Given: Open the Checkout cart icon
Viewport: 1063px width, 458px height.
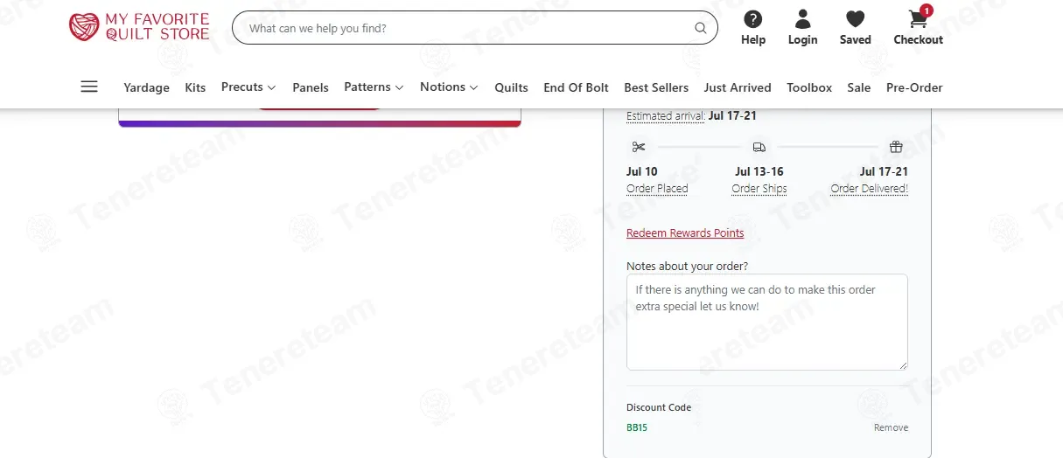Looking at the screenshot, I should (918, 19).
